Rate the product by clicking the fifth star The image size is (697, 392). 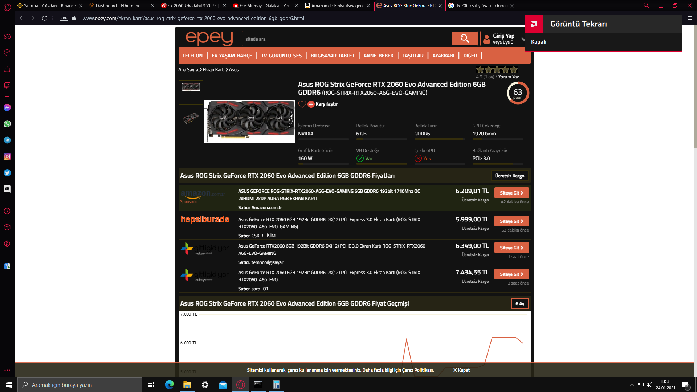[x=513, y=69]
